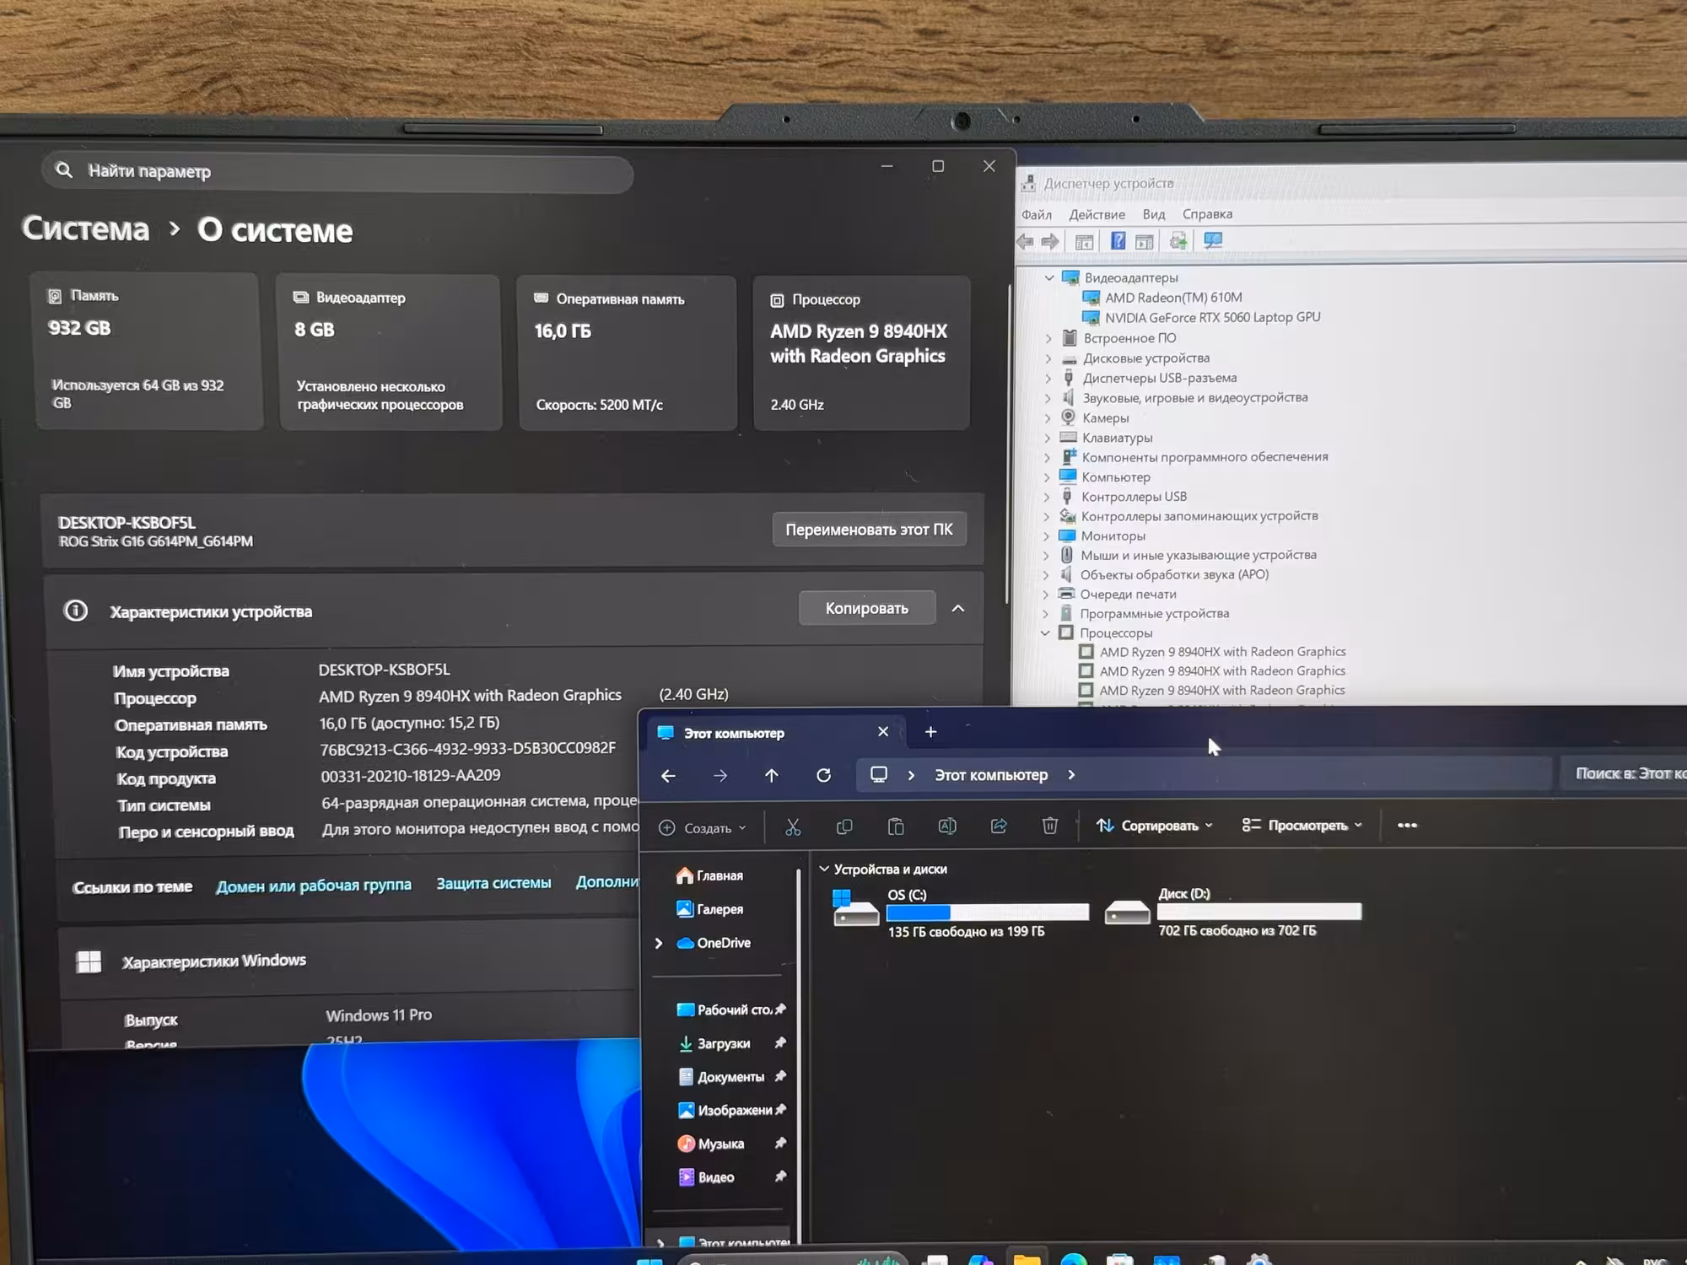The height and width of the screenshot is (1265, 1687).
Task: Open the Видеоадаптер 8 GB card
Action: pyautogui.click(x=390, y=353)
